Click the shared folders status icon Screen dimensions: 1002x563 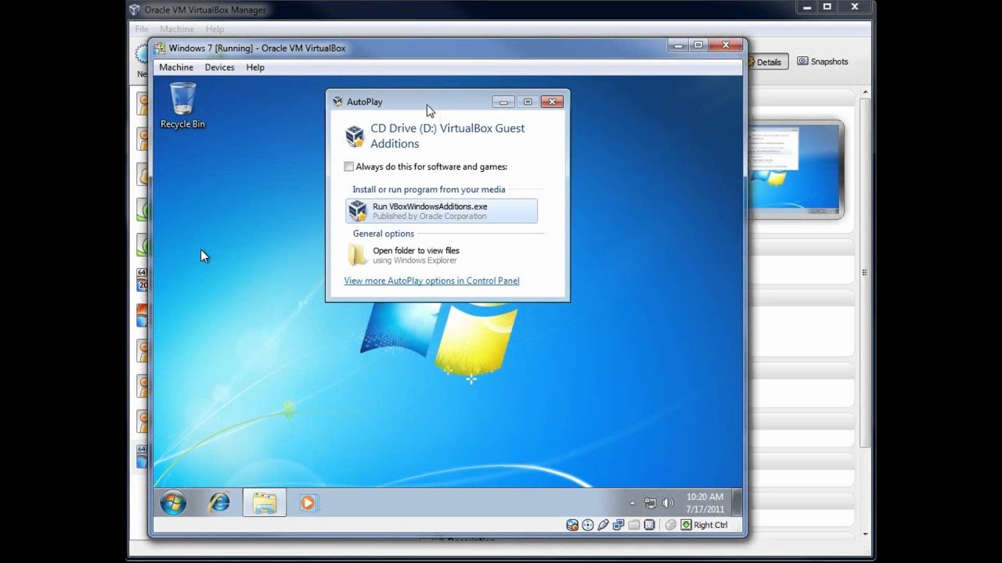point(634,525)
